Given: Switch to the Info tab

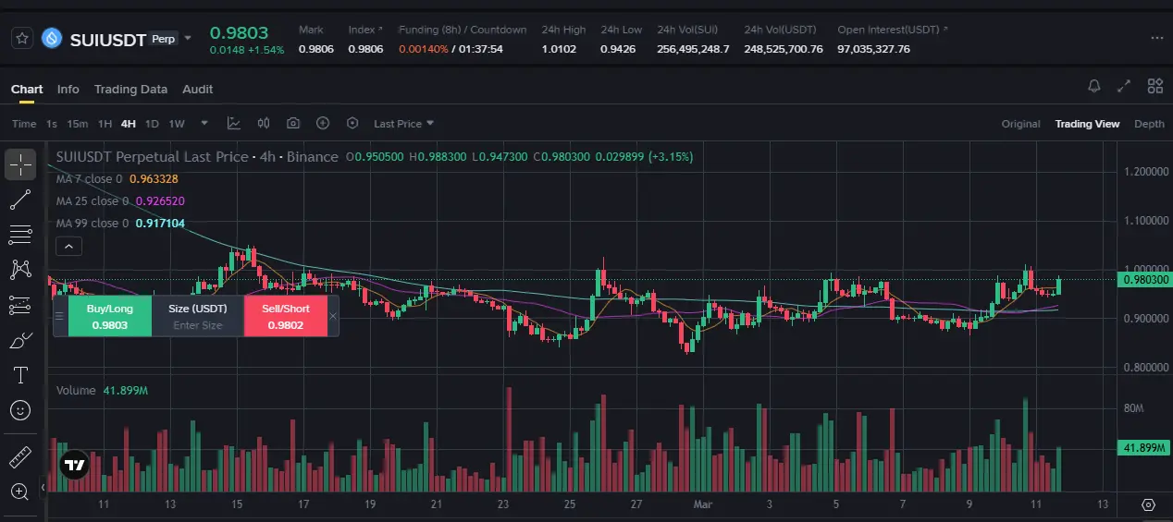Looking at the screenshot, I should (68, 90).
